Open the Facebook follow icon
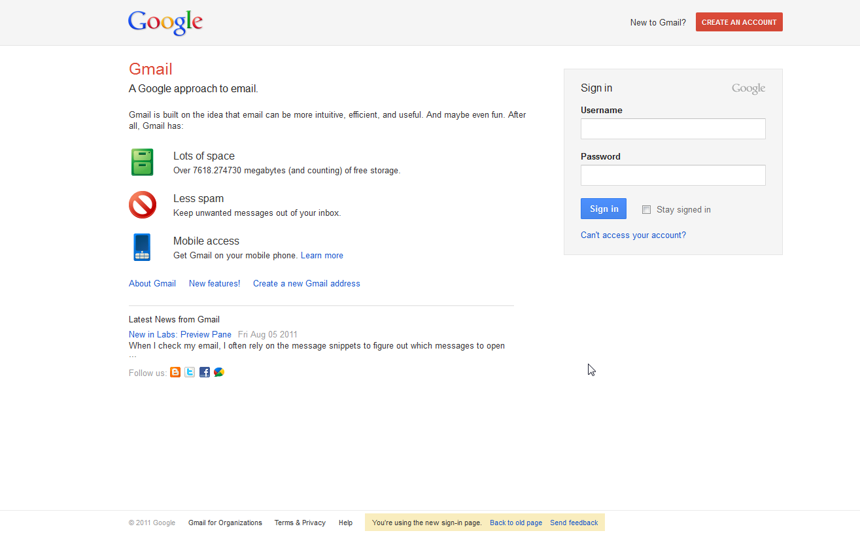 click(205, 372)
